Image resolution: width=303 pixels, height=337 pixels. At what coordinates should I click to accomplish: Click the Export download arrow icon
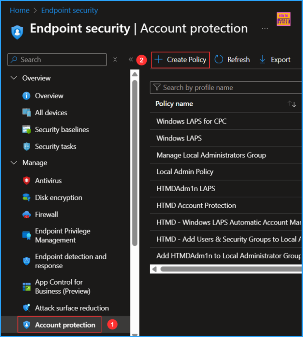point(263,59)
